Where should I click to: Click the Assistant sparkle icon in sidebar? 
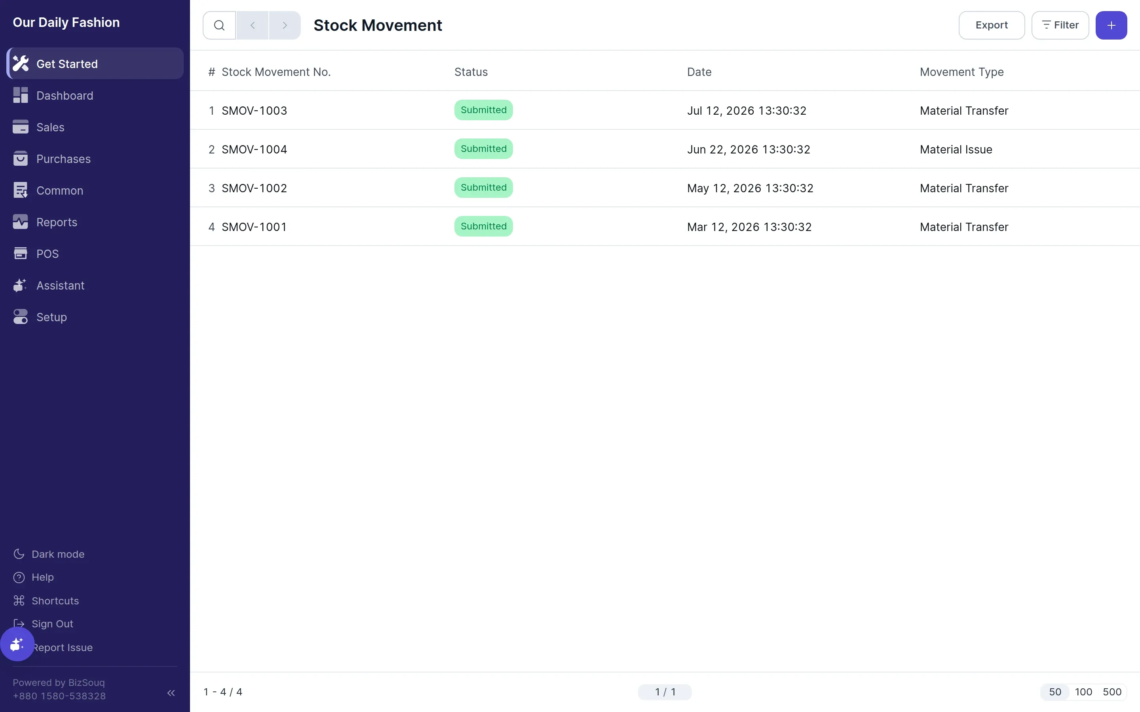tap(21, 285)
